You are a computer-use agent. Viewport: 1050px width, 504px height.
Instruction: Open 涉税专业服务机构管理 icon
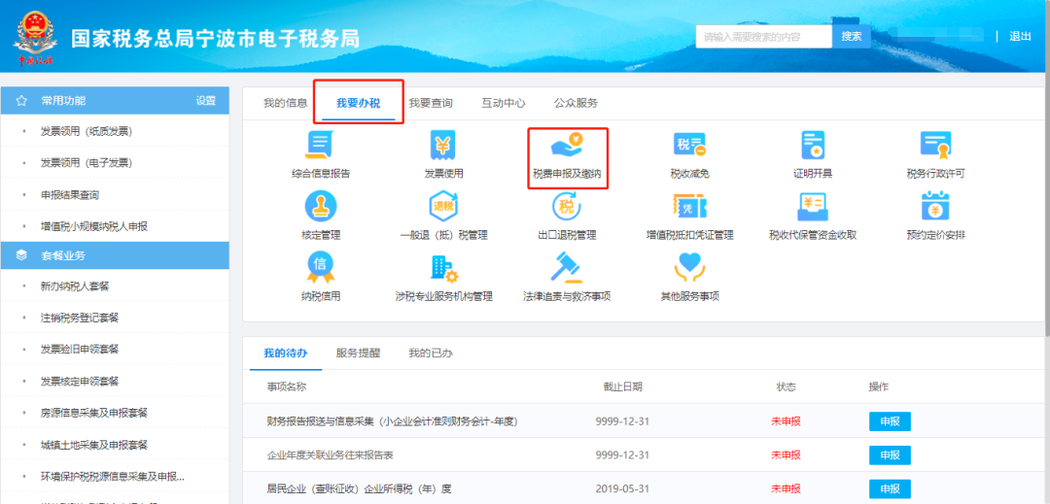pyautogui.click(x=443, y=268)
